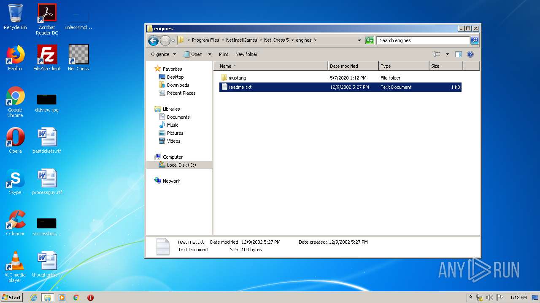Open Skype desktop shortcut
This screenshot has width=540, height=303.
tap(15, 182)
